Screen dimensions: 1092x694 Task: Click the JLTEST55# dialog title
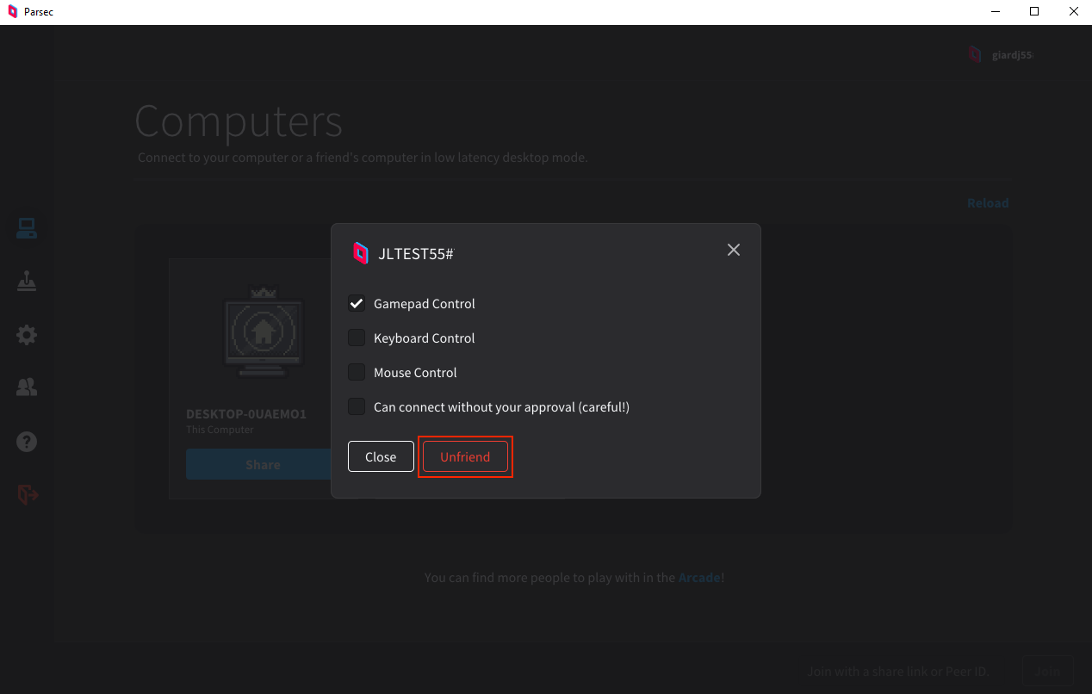click(x=416, y=254)
